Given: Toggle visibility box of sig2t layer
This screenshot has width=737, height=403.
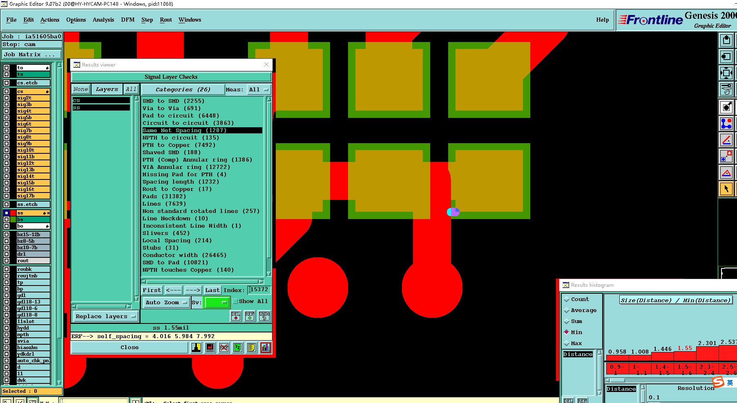Looking at the screenshot, I should (x=7, y=98).
